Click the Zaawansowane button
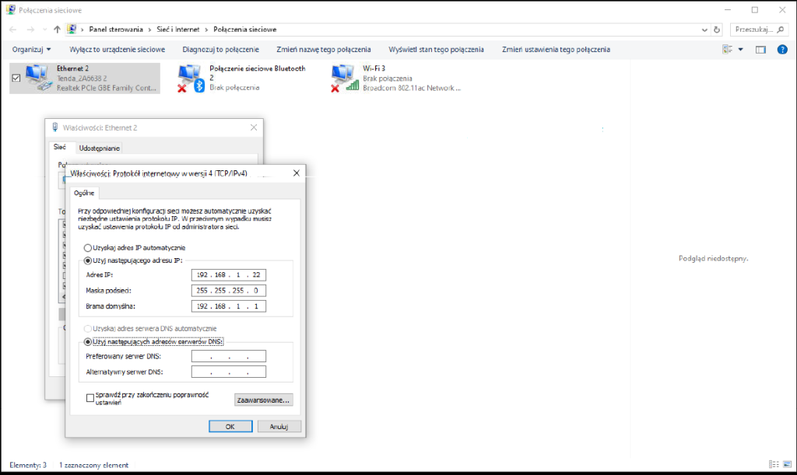The image size is (797, 475). click(x=263, y=399)
